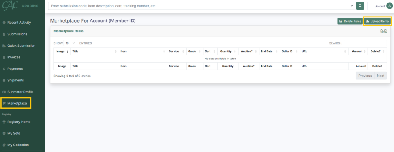This screenshot has width=394, height=152.
Task: Export the table to Excel
Action: pyautogui.click(x=386, y=31)
